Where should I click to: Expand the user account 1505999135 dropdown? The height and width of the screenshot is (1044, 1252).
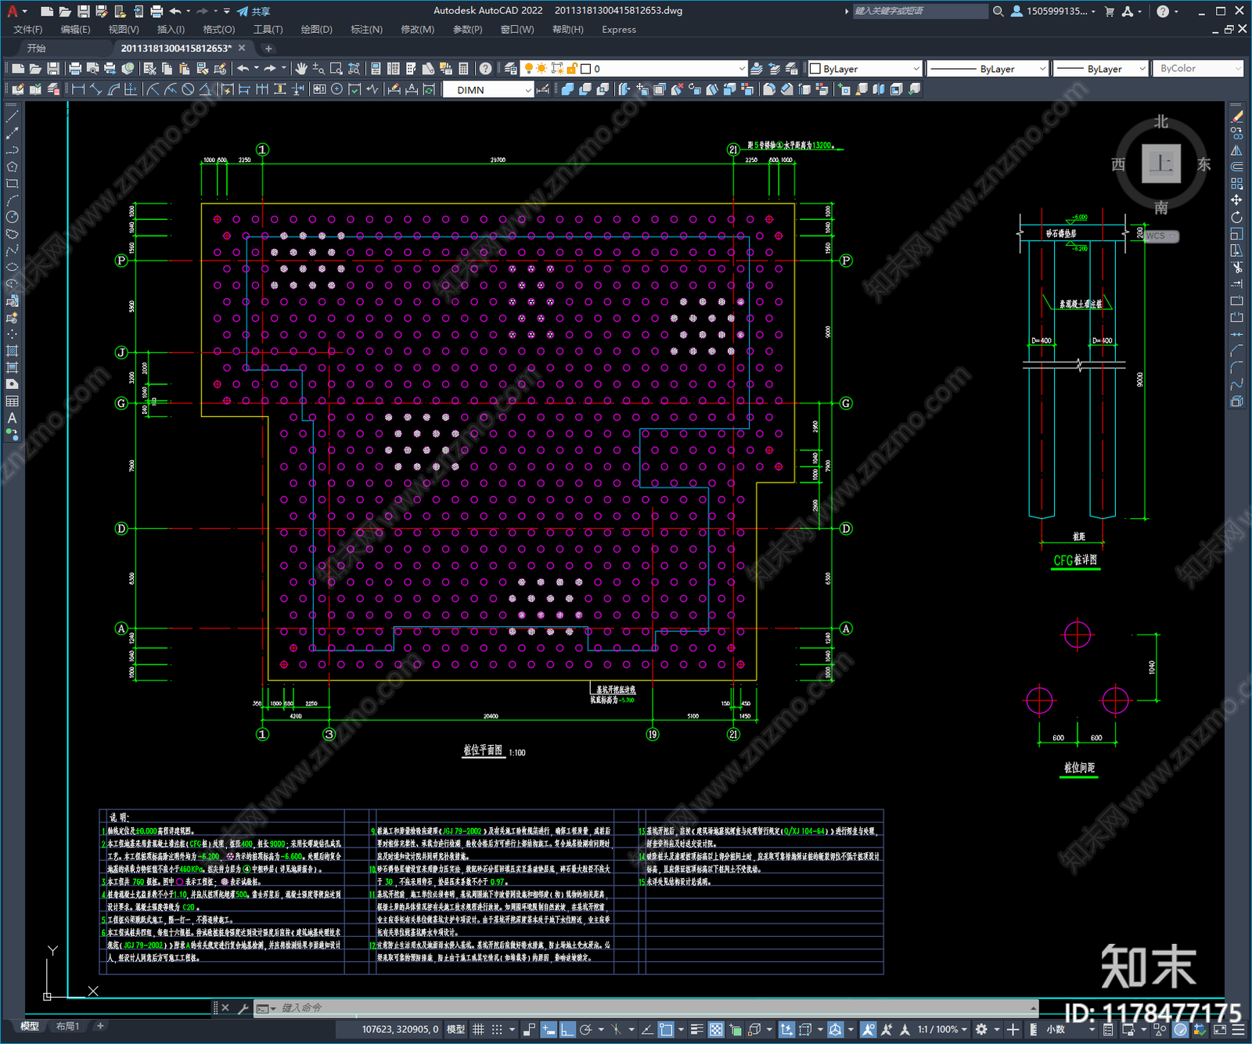[1053, 11]
